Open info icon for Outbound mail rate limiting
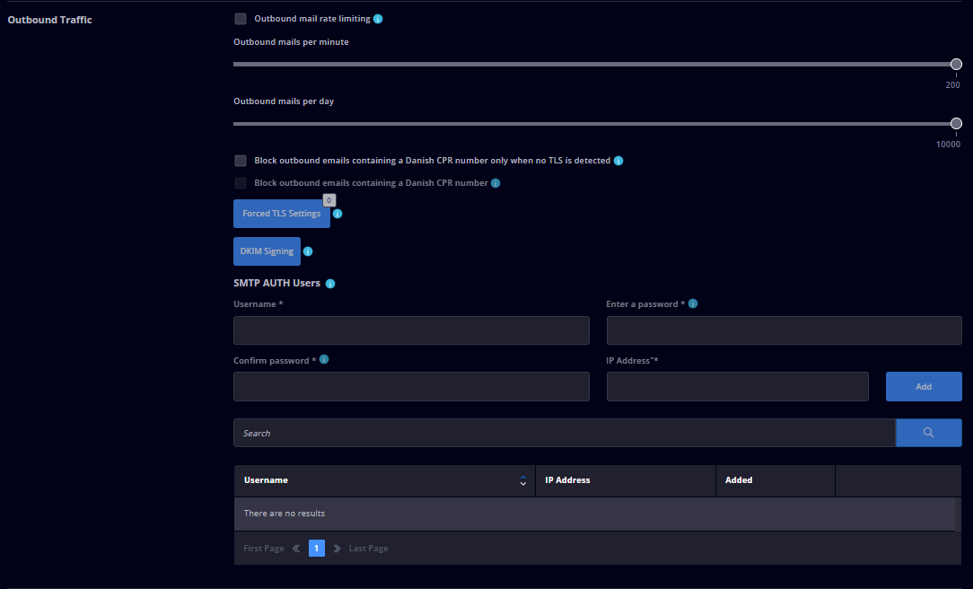The height and width of the screenshot is (589, 973). (378, 19)
